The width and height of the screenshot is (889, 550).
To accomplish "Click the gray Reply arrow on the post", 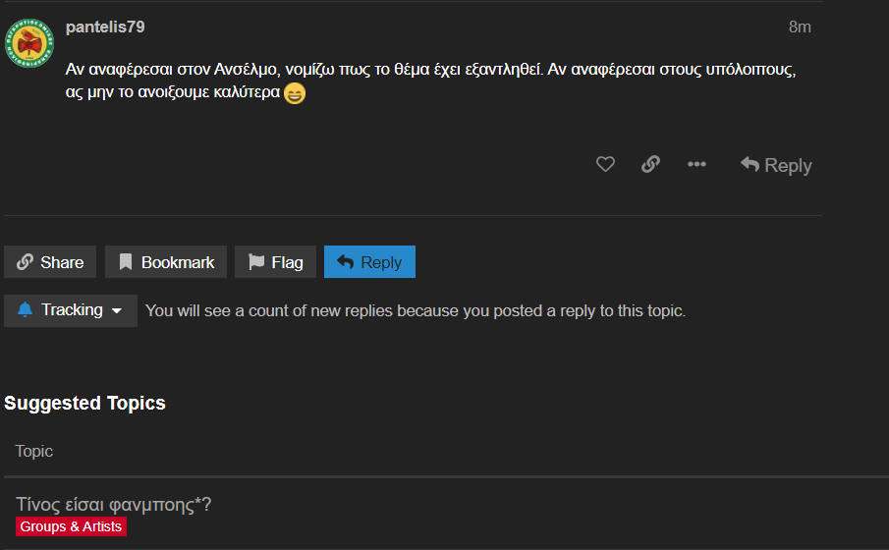I will pos(775,165).
